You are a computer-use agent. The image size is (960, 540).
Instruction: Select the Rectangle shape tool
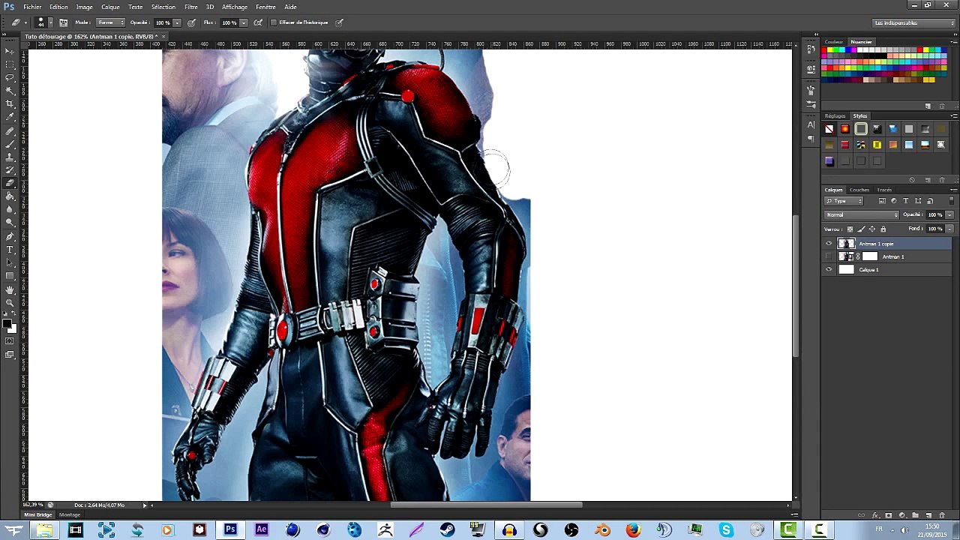[10, 276]
